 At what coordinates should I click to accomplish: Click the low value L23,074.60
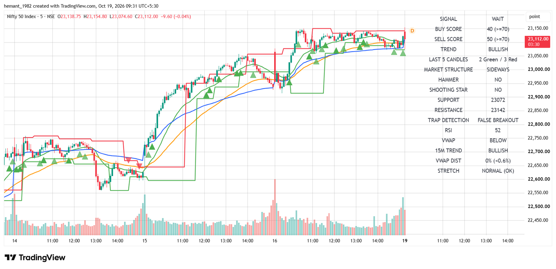click(121, 16)
